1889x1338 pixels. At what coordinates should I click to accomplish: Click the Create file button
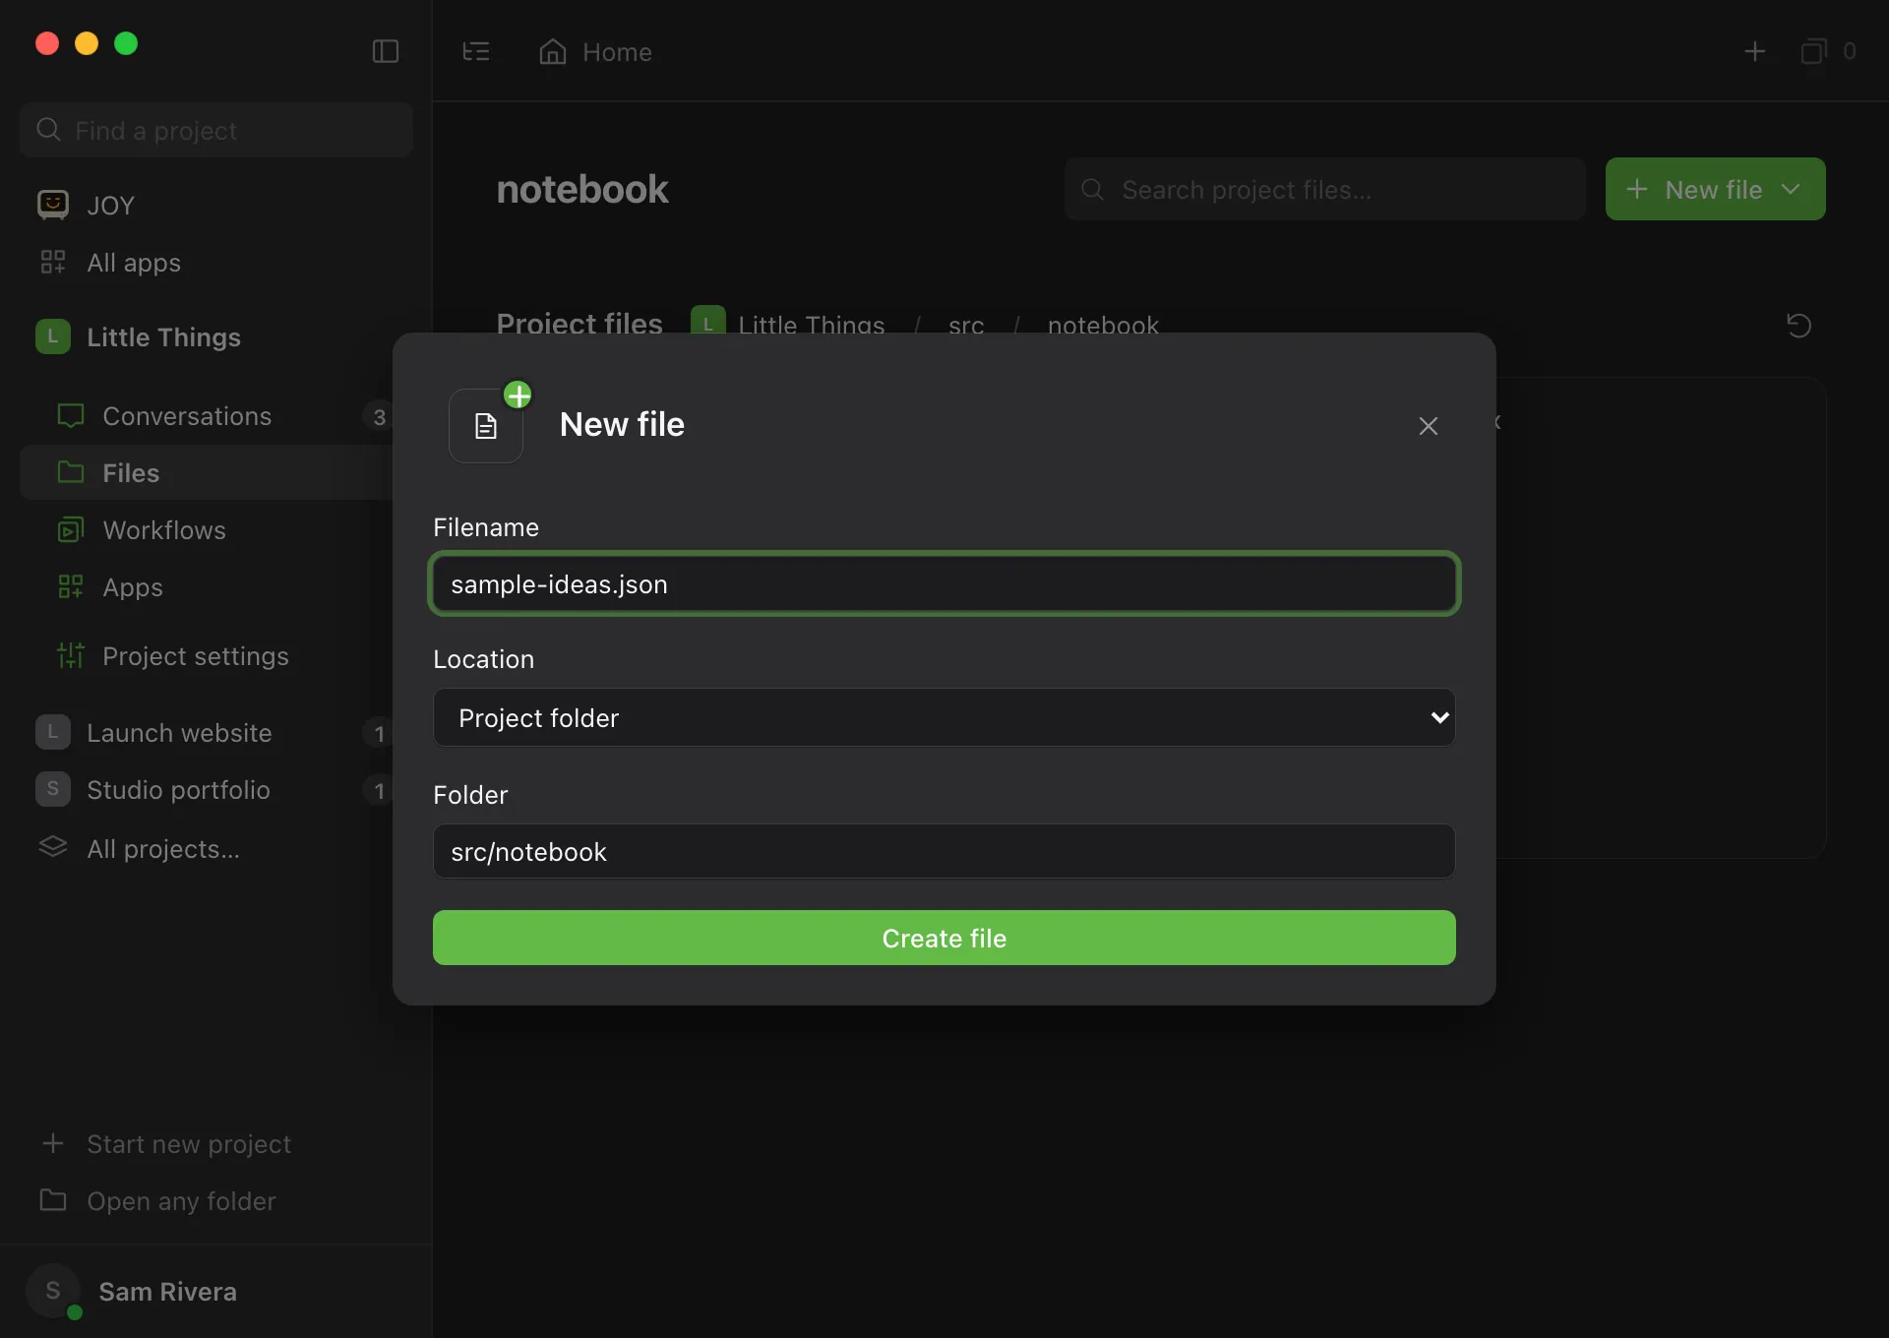click(944, 938)
